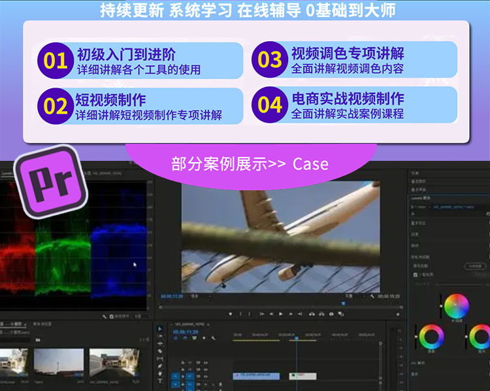Click the midtones luminance slider

[x=441, y=307]
